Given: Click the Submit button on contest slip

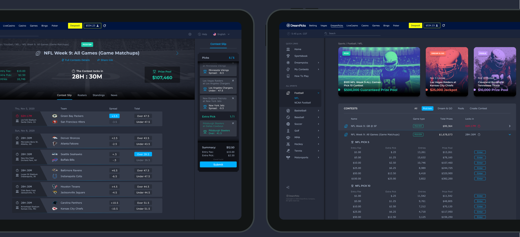Looking at the screenshot, I should 218,164.
